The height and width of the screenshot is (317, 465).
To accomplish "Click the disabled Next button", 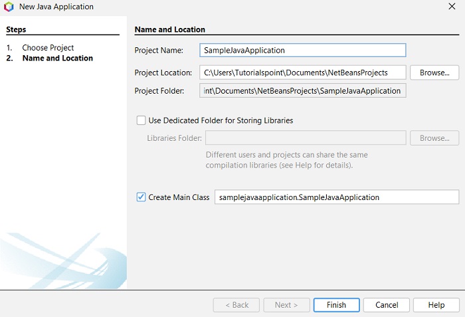I will click(x=286, y=305).
